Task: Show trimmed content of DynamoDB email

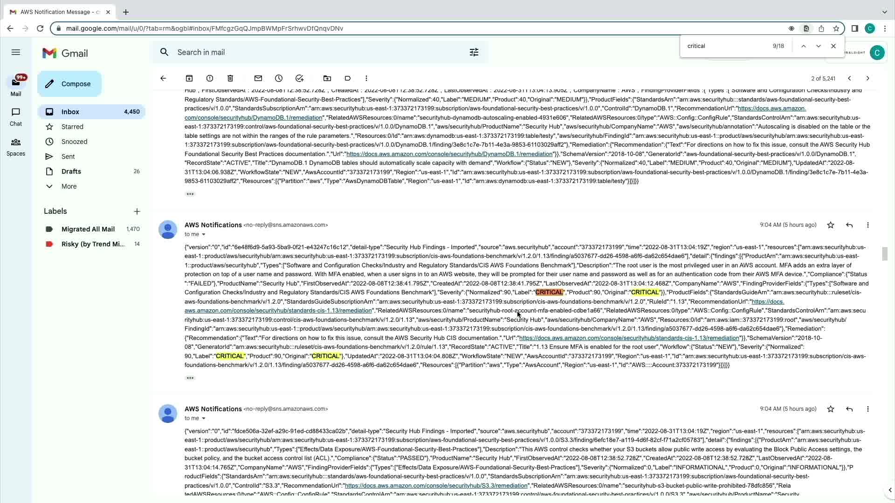Action: pos(190,194)
